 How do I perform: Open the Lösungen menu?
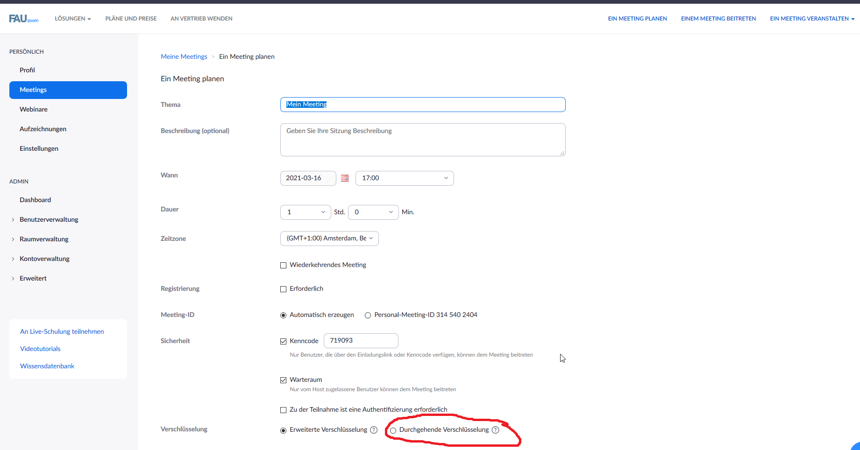72,19
